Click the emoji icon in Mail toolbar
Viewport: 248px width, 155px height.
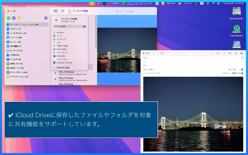pyautogui.click(x=236, y=53)
